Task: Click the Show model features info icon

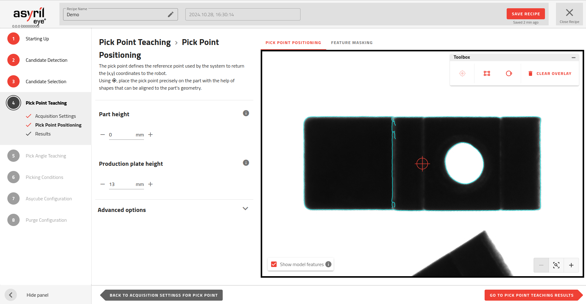Action: click(328, 264)
